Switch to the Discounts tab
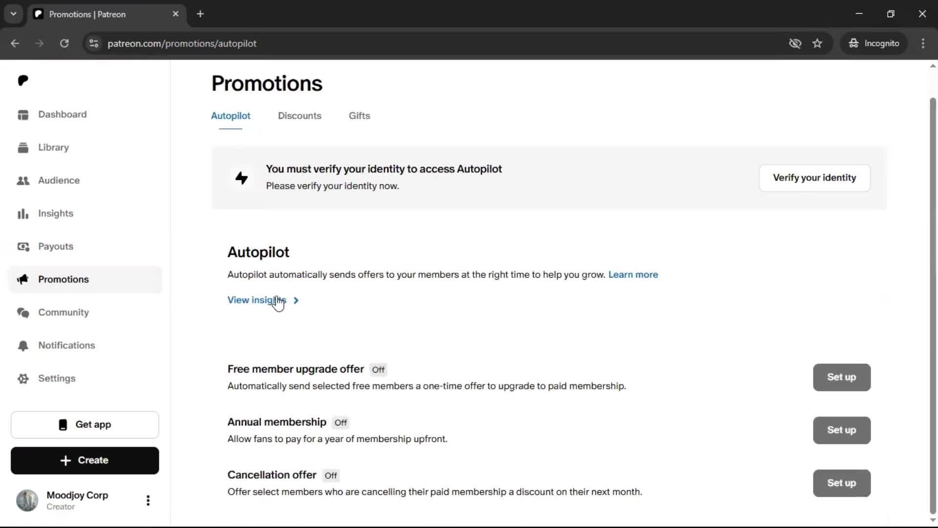 pos(299,116)
